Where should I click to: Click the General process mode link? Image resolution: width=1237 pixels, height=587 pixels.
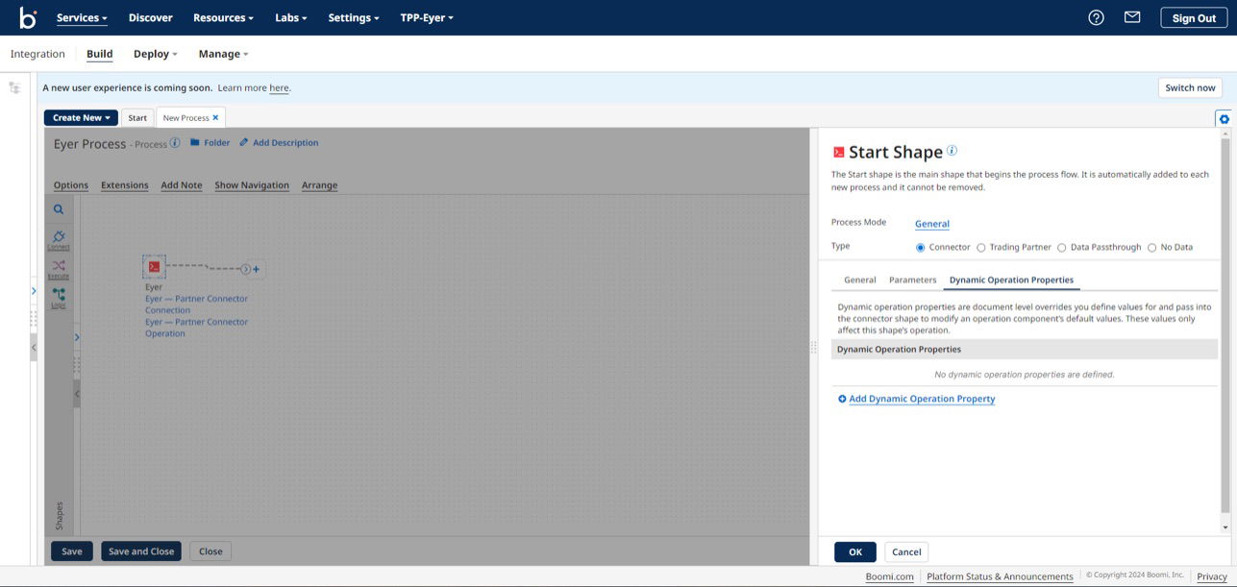[932, 224]
